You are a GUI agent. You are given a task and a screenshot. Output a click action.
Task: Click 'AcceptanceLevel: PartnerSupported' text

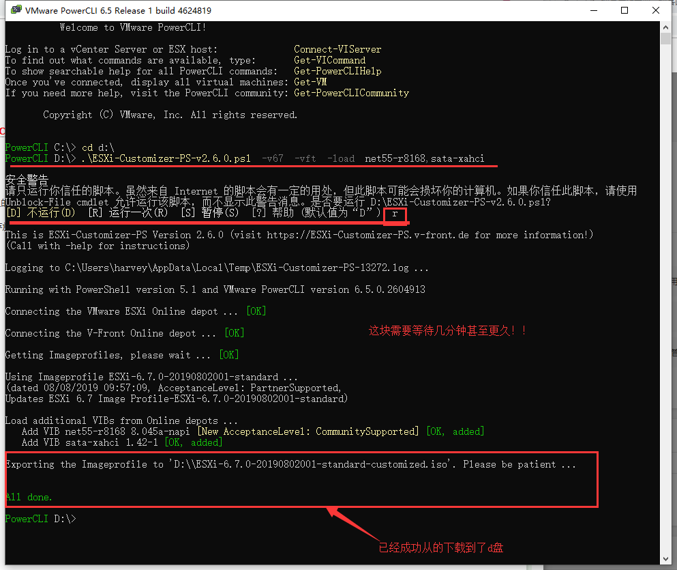click(x=249, y=388)
